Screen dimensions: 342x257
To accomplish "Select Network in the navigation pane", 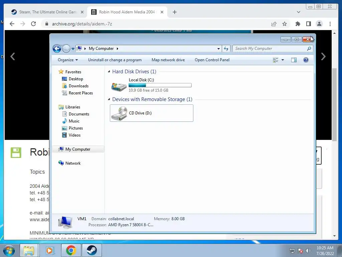I will pyautogui.click(x=73, y=163).
